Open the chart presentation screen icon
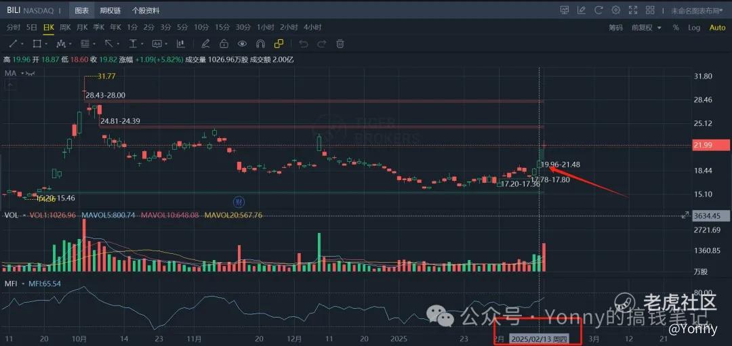Viewport: 732px width, 346px height. click(565, 9)
